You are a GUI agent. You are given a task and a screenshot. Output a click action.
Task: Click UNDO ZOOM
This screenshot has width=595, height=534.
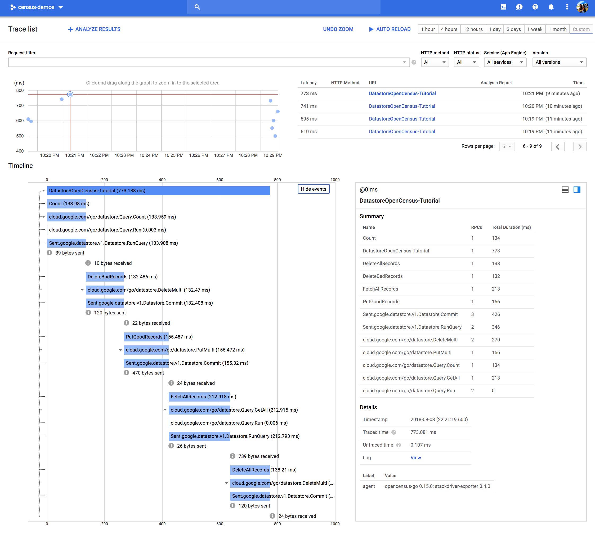coord(338,29)
